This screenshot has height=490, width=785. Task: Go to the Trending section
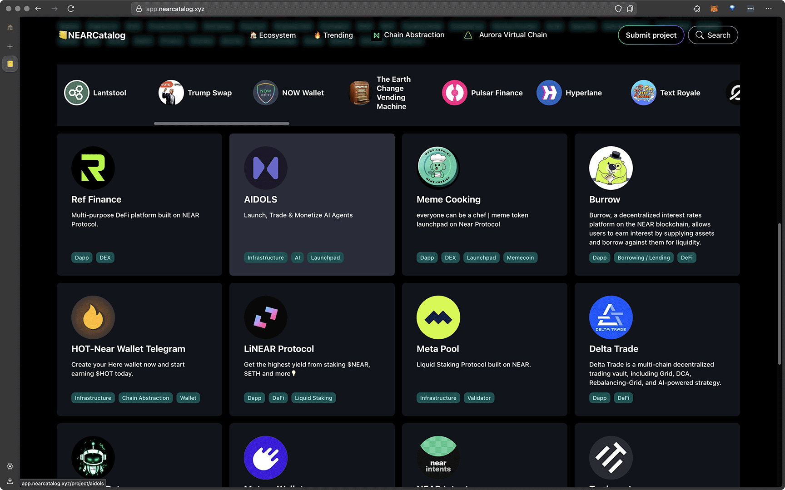pos(333,35)
